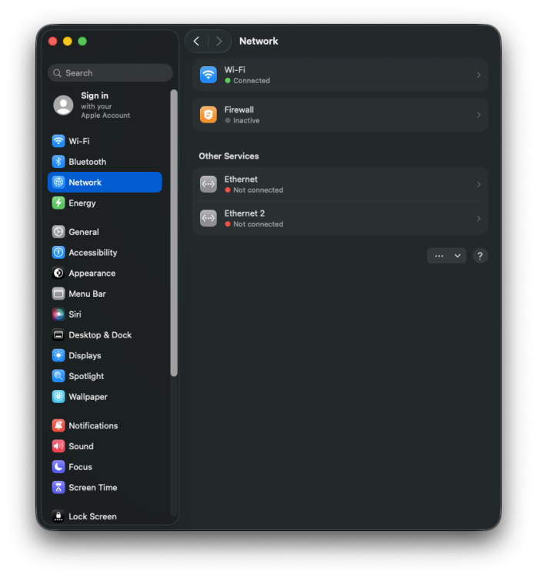Open Screen Time hourglass icon
This screenshot has width=537, height=578.
coord(58,487)
